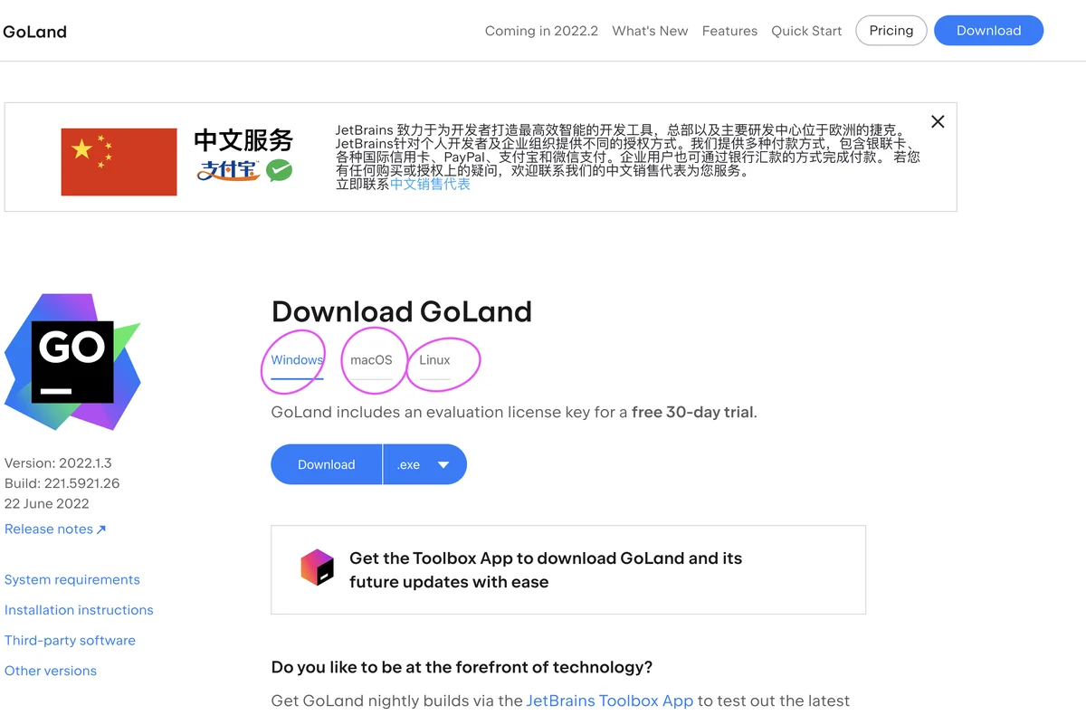The width and height of the screenshot is (1086, 715).
Task: Open the Coming in 2022.2 page
Action: (541, 31)
